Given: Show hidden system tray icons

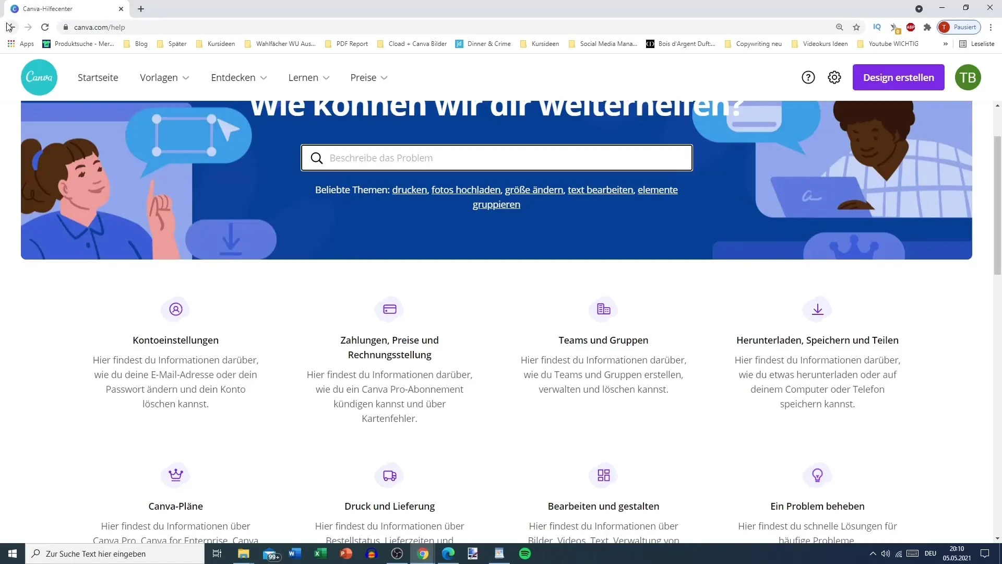Looking at the screenshot, I should [x=873, y=554].
